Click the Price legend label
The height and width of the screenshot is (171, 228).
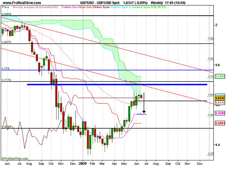click(5, 7)
